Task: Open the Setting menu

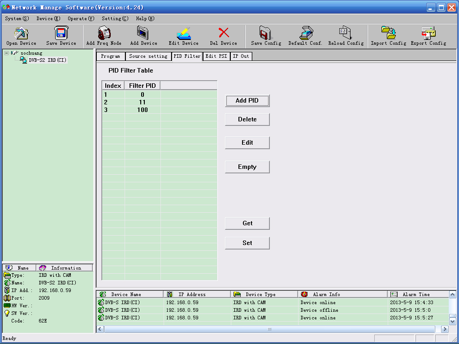Action: pos(115,18)
